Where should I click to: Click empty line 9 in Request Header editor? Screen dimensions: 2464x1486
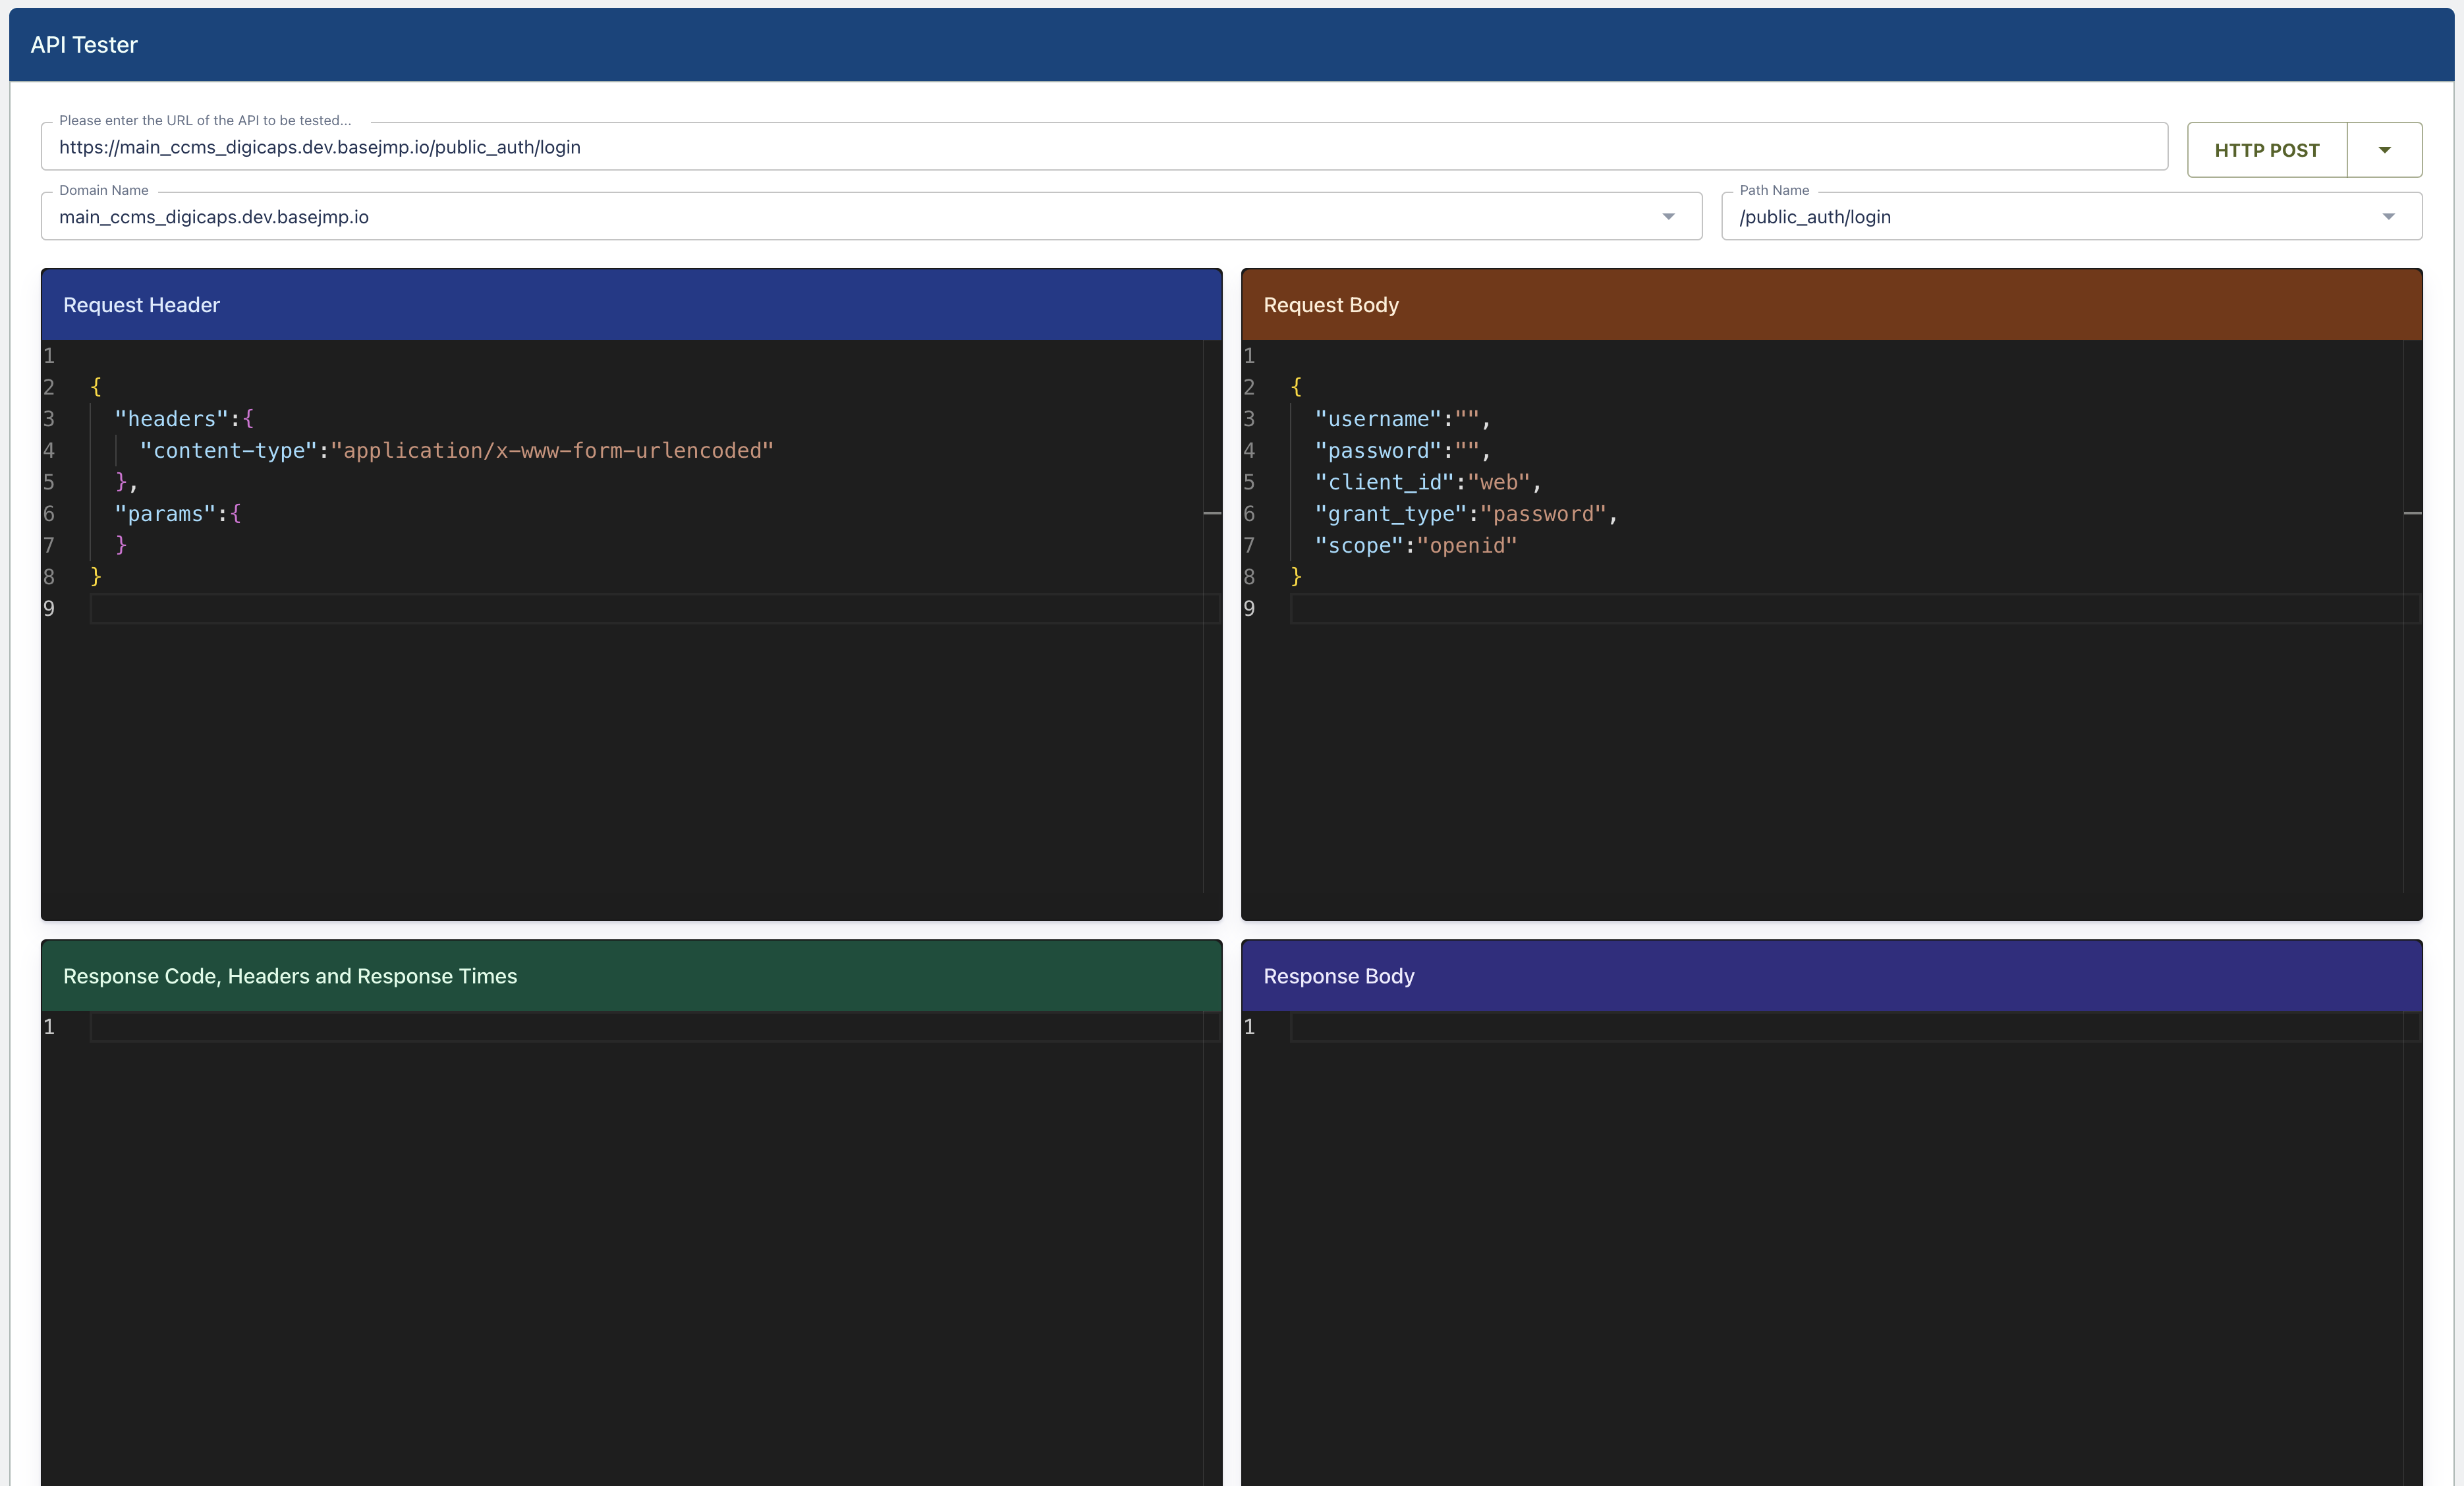click(640, 608)
